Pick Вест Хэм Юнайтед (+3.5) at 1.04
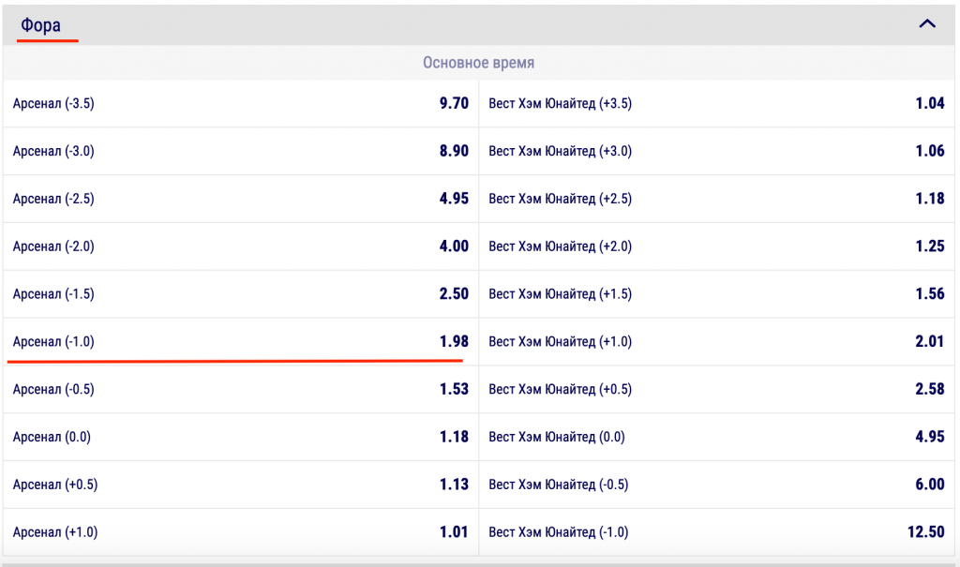Image resolution: width=960 pixels, height=567 pixels. 716,103
